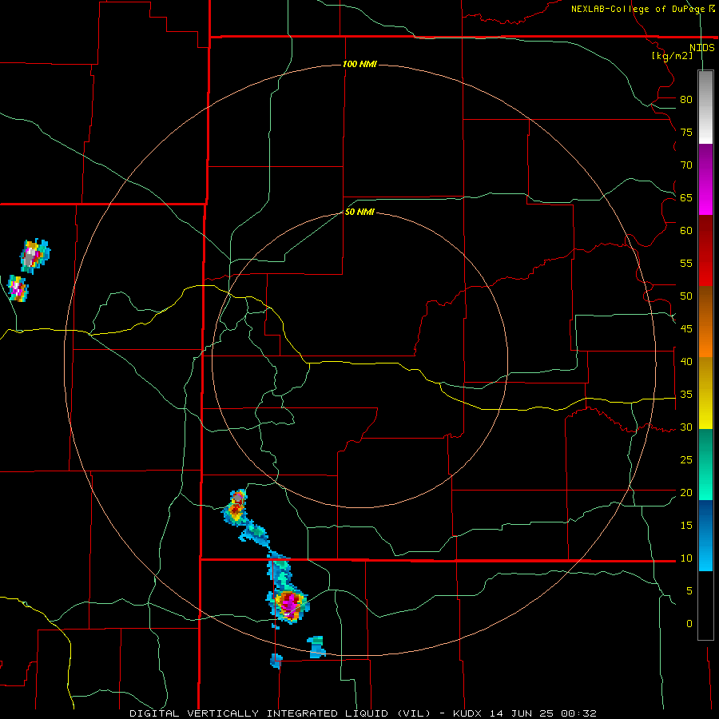Click the [kg/m2] units label
Image resolution: width=719 pixels, height=719 pixels.
672,56
